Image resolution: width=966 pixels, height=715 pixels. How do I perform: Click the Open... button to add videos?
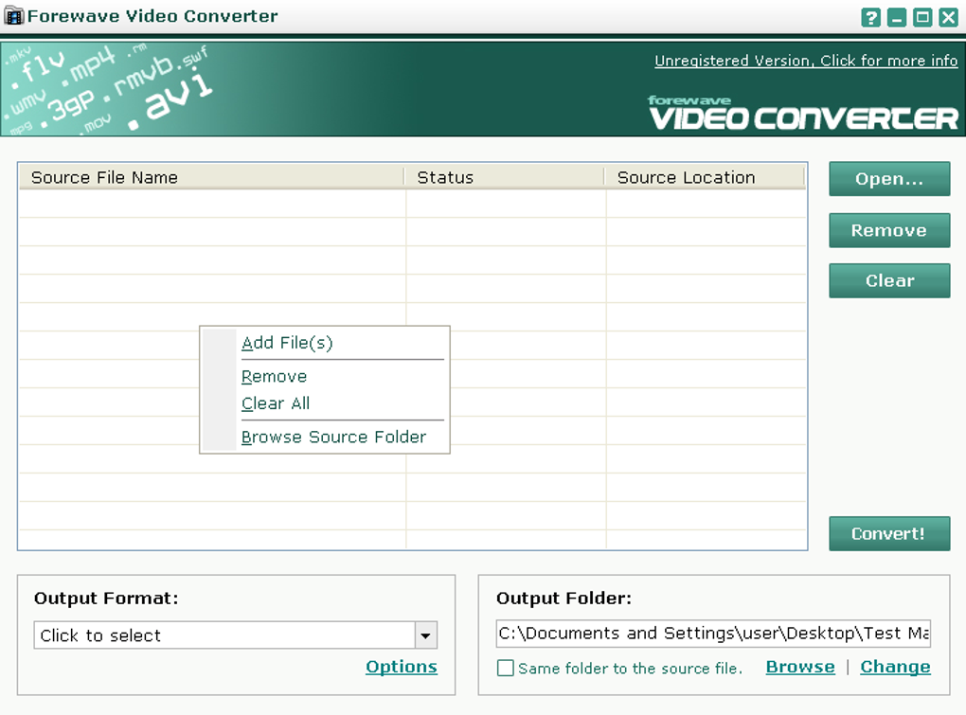(x=888, y=178)
